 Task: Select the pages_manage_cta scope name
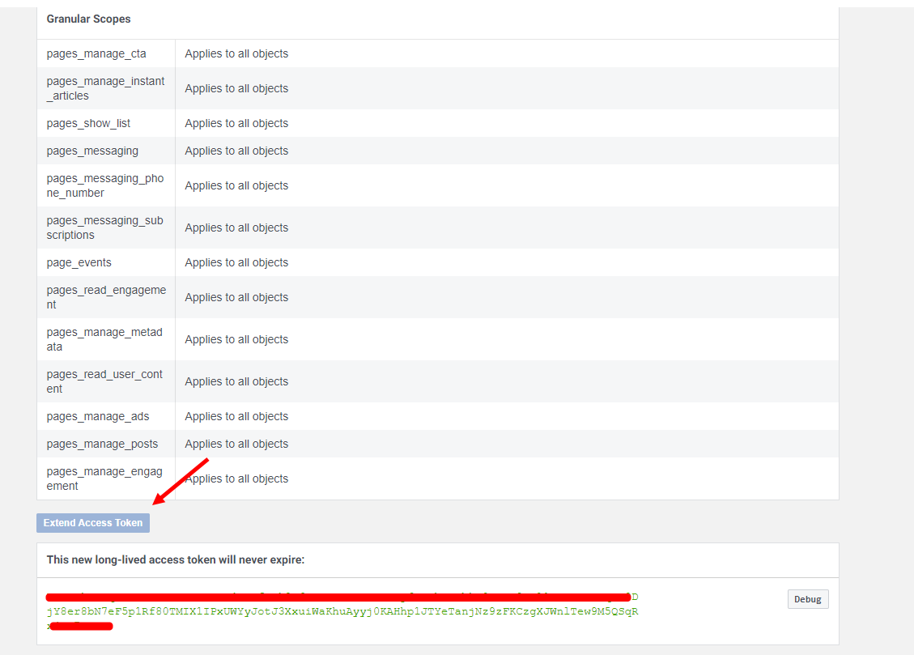[x=97, y=53]
